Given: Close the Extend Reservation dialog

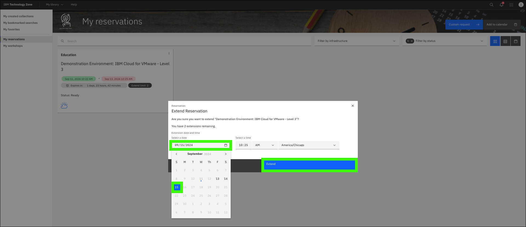Looking at the screenshot, I should coord(353,106).
